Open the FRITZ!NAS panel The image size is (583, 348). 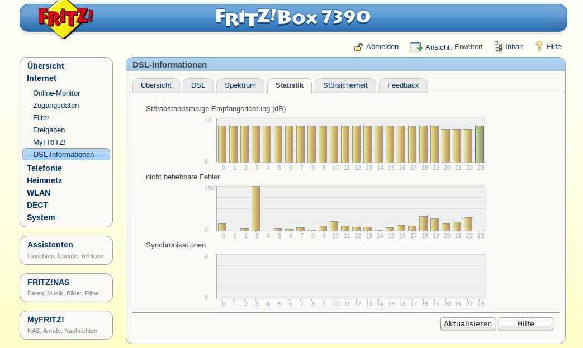click(66, 288)
